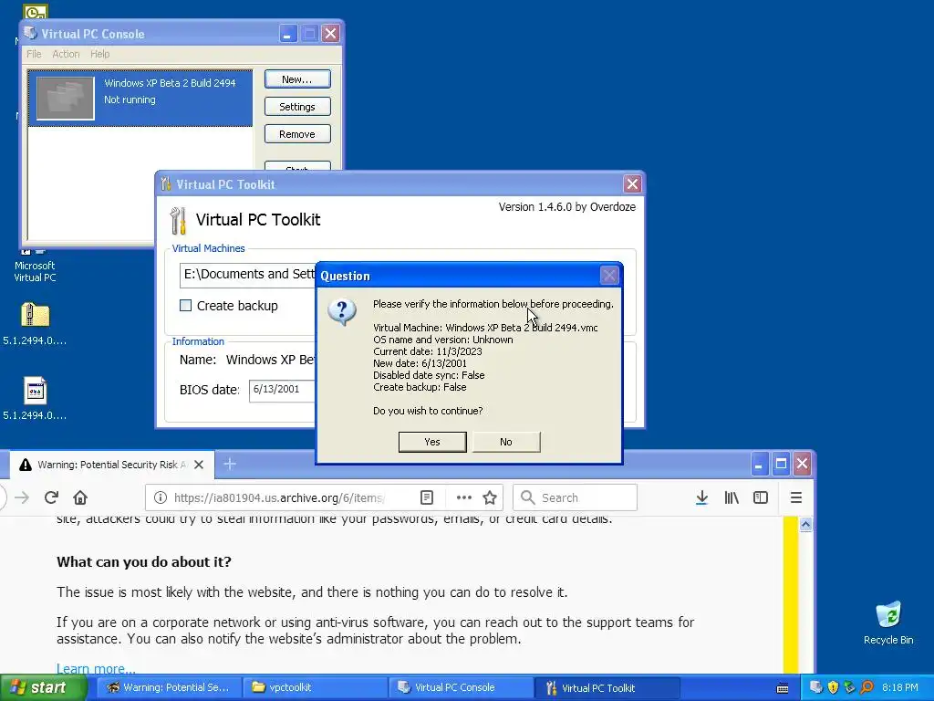Switch to Virtual PC Toolkit taskbar button
This screenshot has height=701, width=934.
(607, 687)
